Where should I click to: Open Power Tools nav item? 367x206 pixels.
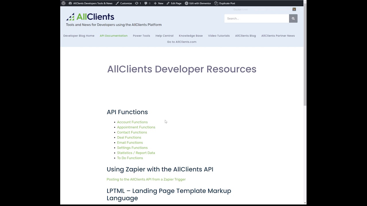(141, 36)
